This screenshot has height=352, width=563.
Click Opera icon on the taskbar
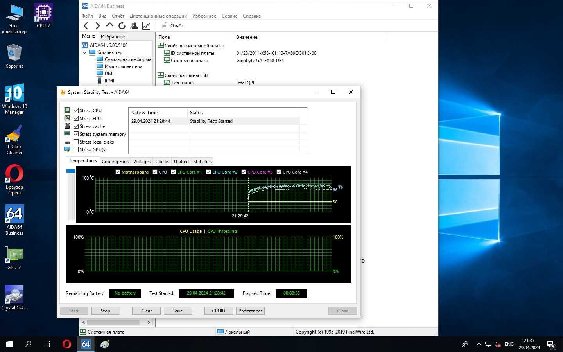tap(67, 344)
